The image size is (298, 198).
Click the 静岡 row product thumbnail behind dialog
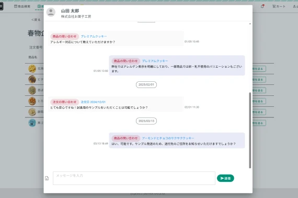coord(32,112)
